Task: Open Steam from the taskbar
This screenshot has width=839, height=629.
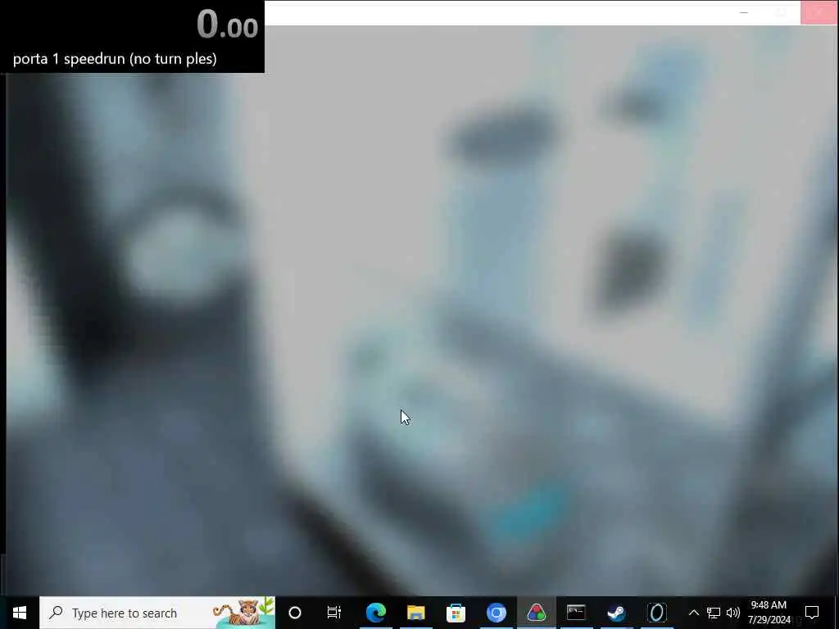Action: (616, 613)
